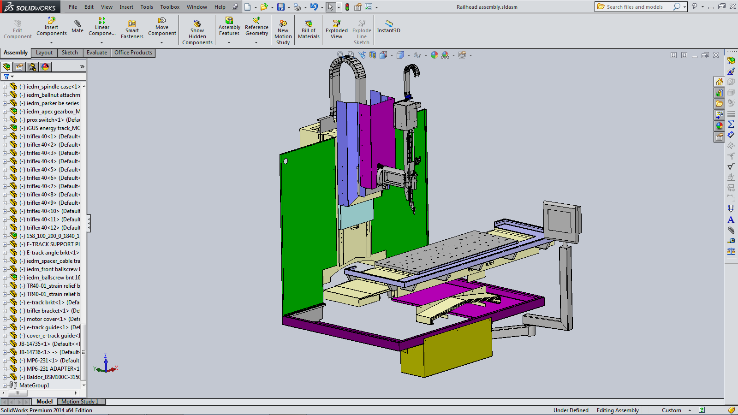Activate the Move Component tool
This screenshot has width=738, height=415.
point(162,27)
